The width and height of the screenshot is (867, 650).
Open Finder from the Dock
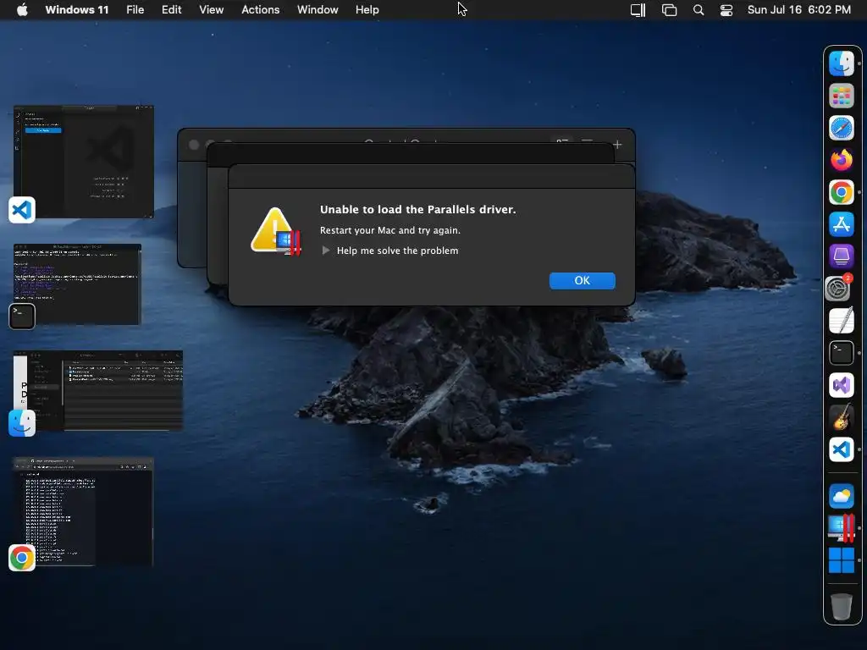(x=842, y=63)
